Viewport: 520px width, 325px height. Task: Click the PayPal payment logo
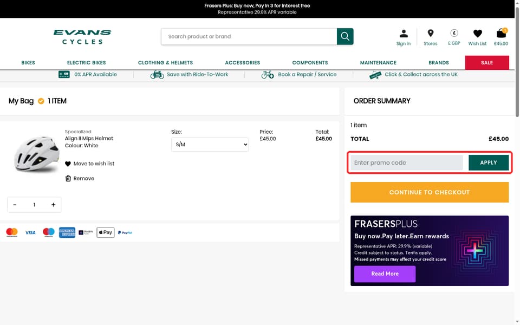pos(125,233)
